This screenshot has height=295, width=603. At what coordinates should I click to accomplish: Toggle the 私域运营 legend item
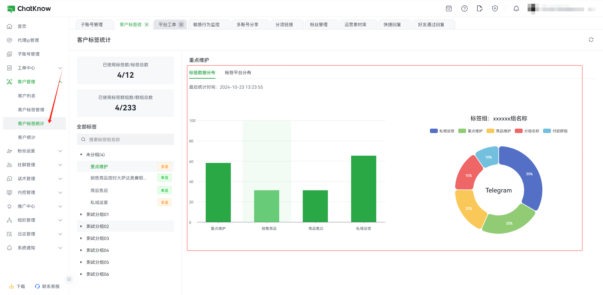[x=442, y=131]
